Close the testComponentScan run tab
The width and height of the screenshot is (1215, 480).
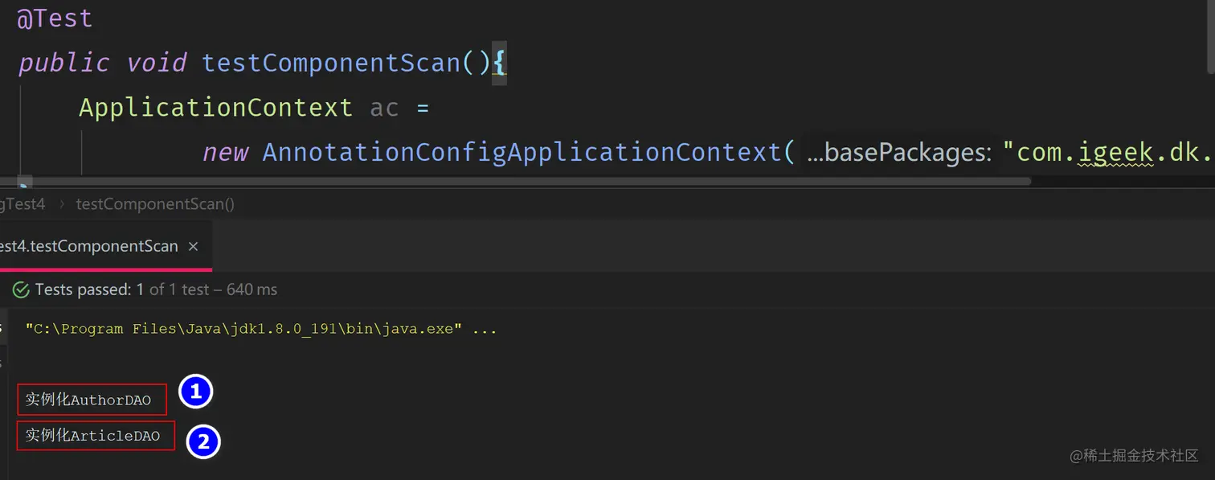tap(193, 247)
